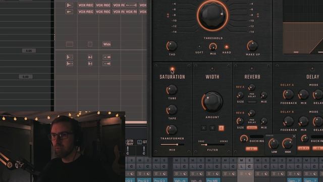This screenshot has height=182, width=323.
Task: Select width mode A
Action: click(x=203, y=128)
